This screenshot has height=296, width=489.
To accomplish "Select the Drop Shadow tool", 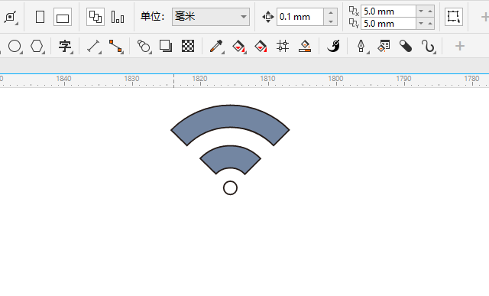I will point(166,46).
